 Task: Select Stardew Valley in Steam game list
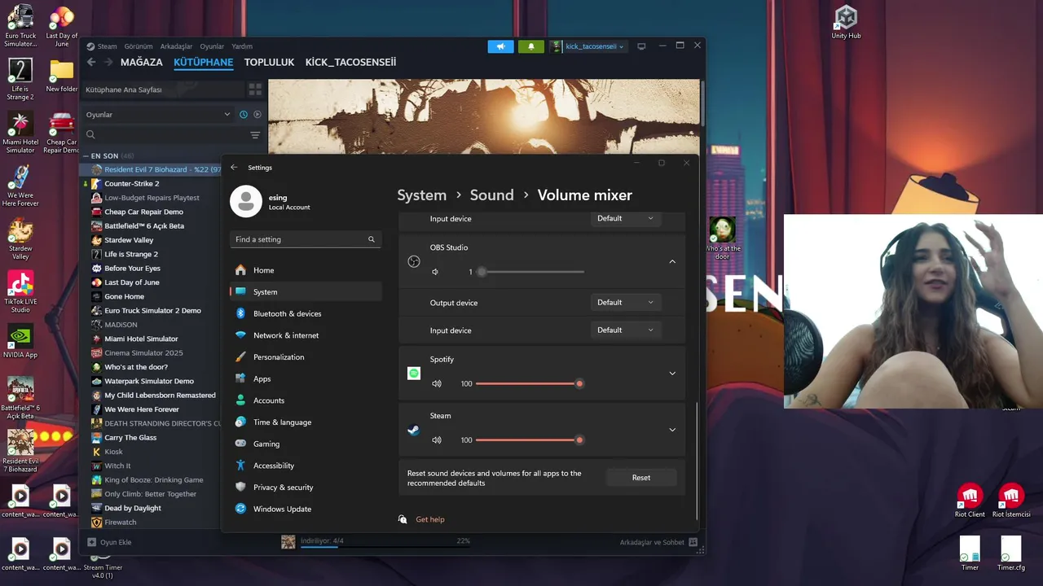pyautogui.click(x=129, y=240)
